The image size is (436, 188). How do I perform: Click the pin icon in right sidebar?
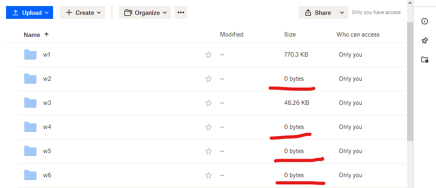[x=424, y=41]
